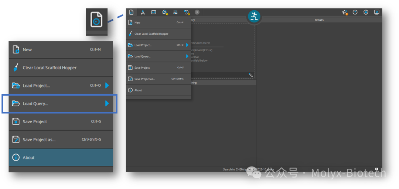The image size is (399, 189).
Task: Choose New in the enlarged callout menu
Action: (61, 49)
